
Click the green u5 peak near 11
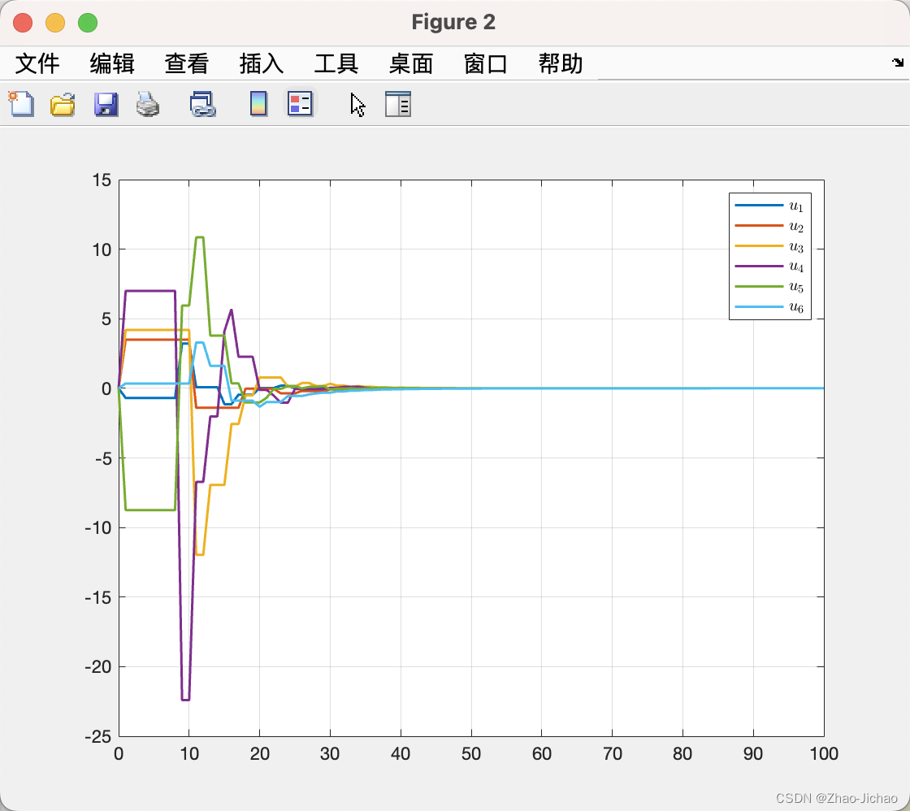(200, 237)
